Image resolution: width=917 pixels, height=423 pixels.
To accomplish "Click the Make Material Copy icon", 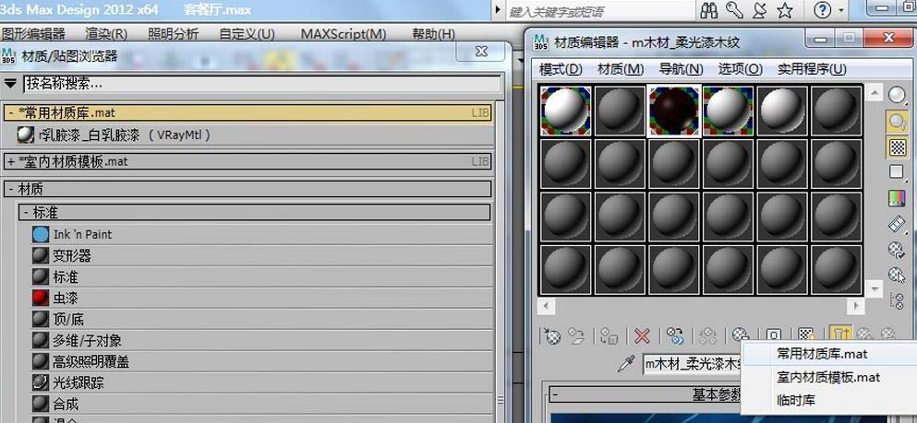I will 675,335.
